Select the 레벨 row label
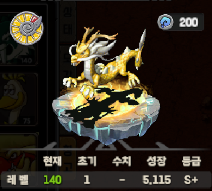This screenshot has width=212, height=191. [17, 180]
